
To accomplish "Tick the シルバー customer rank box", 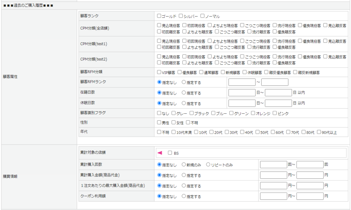I will (x=181, y=16).
